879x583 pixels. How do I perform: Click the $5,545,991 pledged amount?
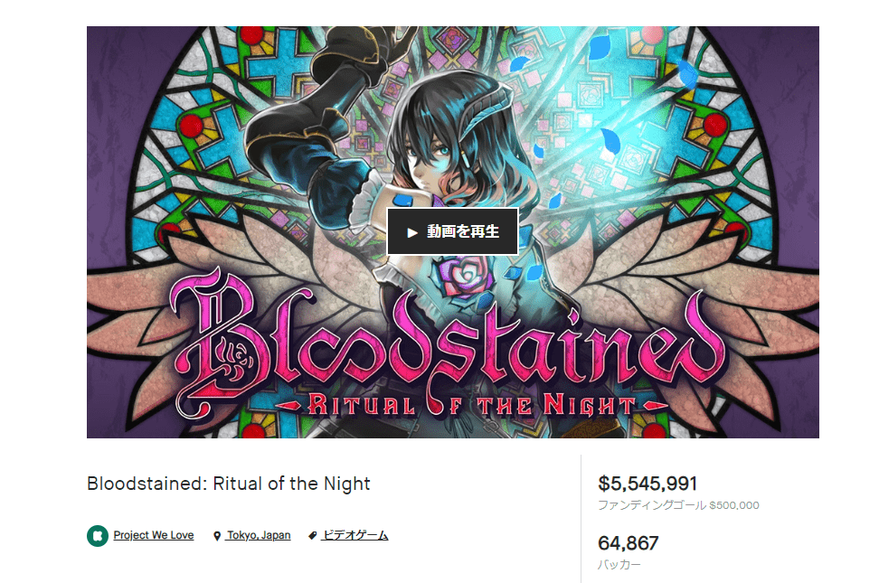coord(647,484)
